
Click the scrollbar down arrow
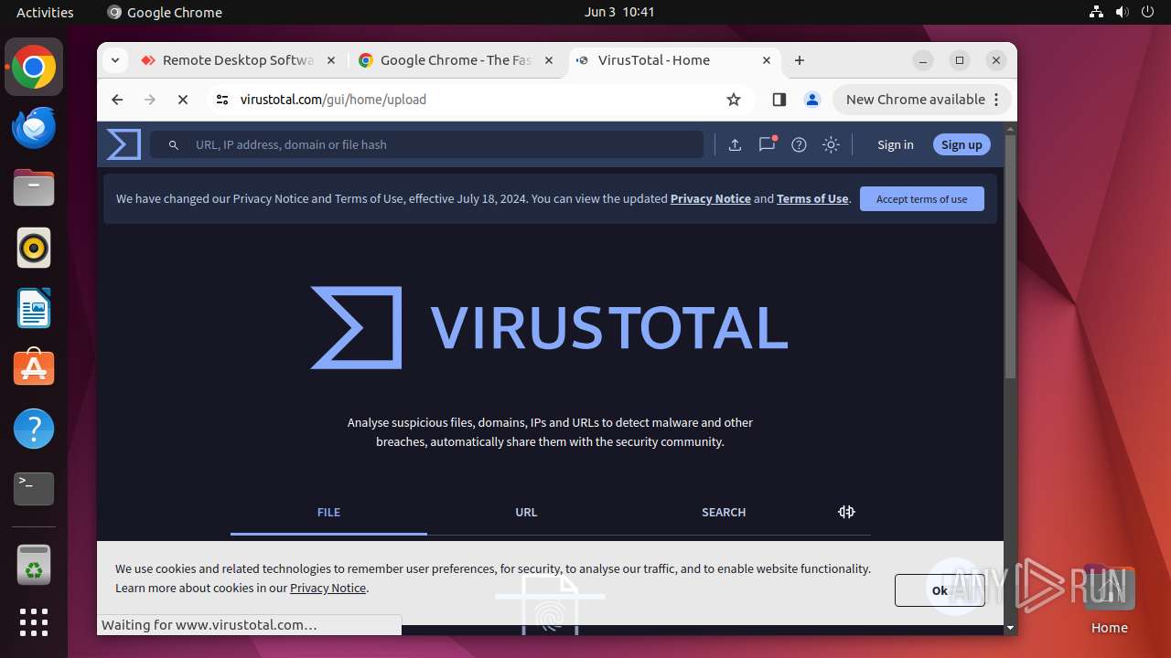[x=1010, y=628]
